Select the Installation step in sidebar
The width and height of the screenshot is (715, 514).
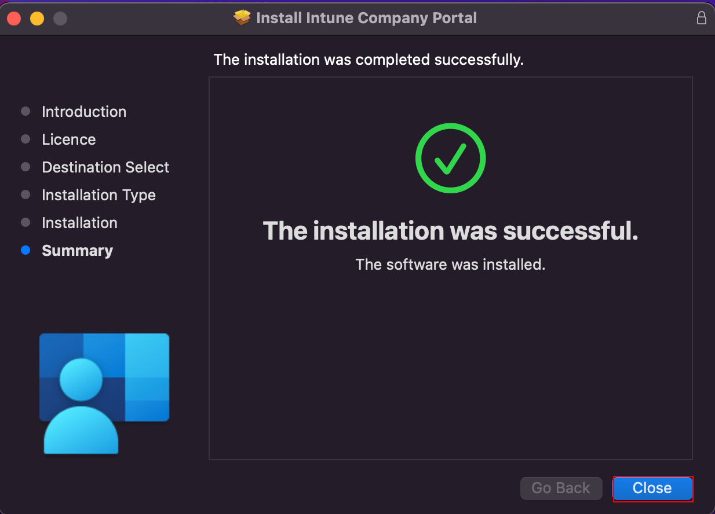click(x=79, y=223)
